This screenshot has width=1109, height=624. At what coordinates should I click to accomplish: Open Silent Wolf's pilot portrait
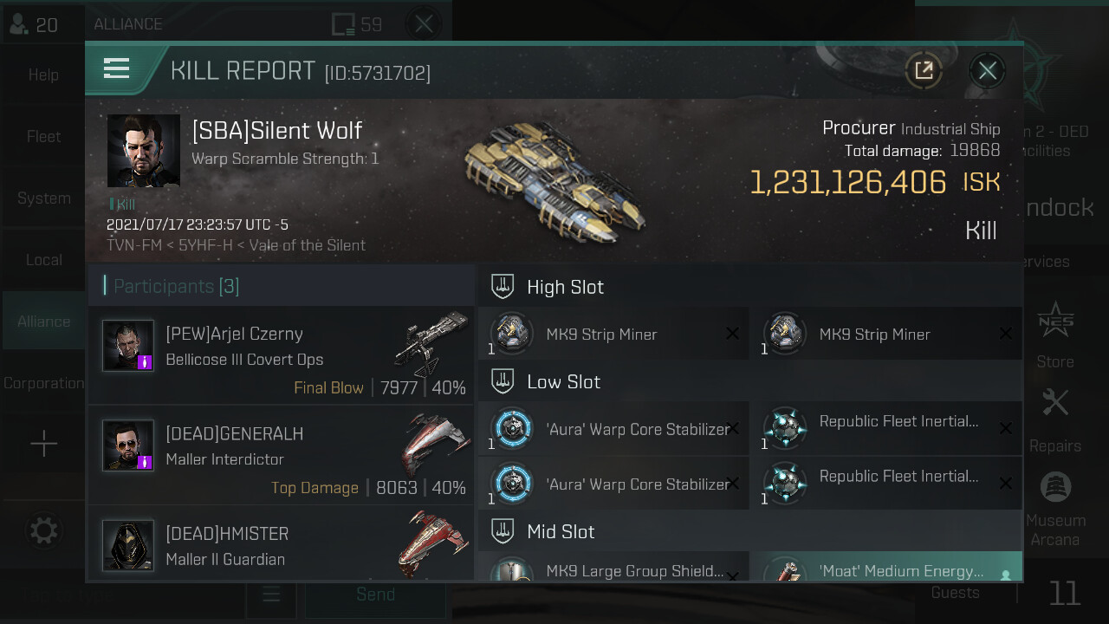[x=144, y=151]
